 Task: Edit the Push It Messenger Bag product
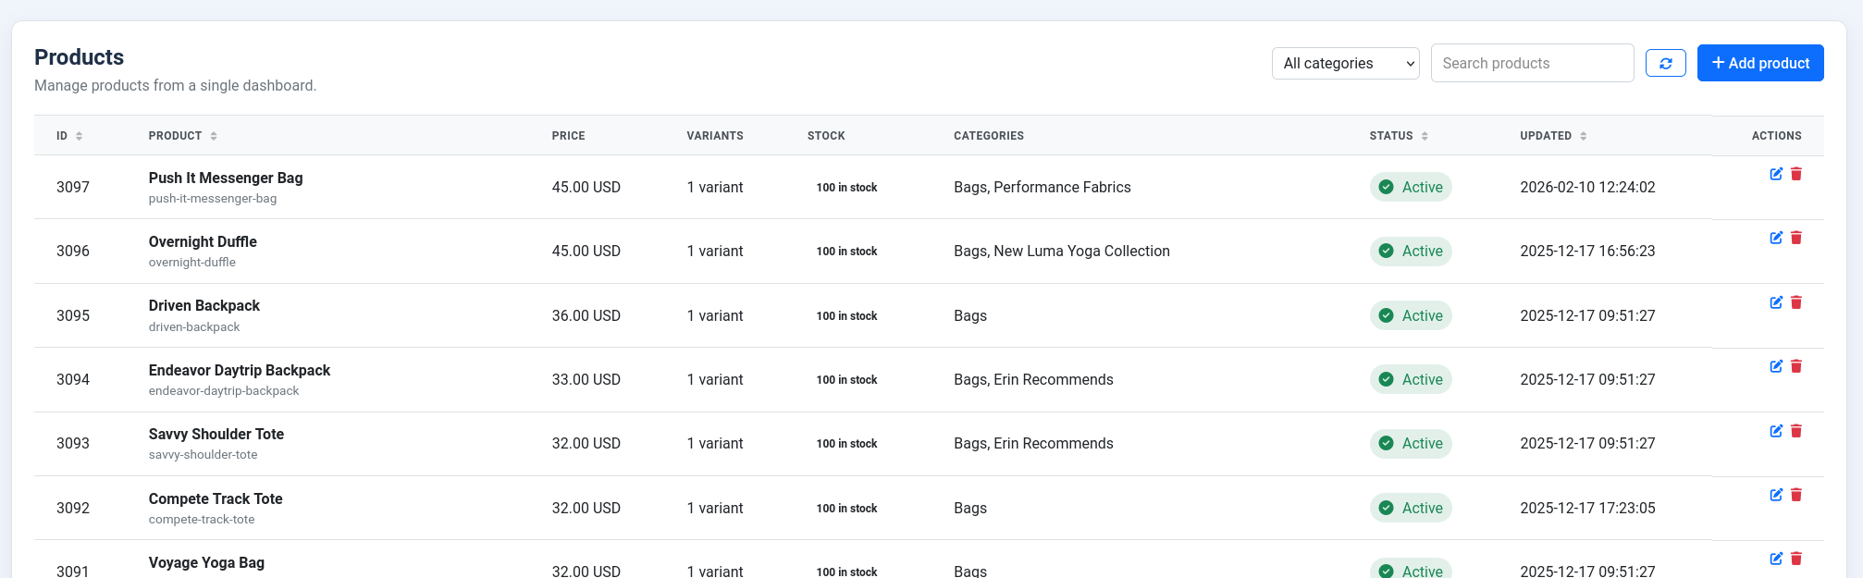(x=1776, y=174)
